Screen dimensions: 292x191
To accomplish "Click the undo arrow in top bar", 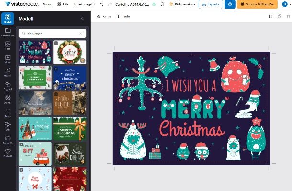I will 101,4.
